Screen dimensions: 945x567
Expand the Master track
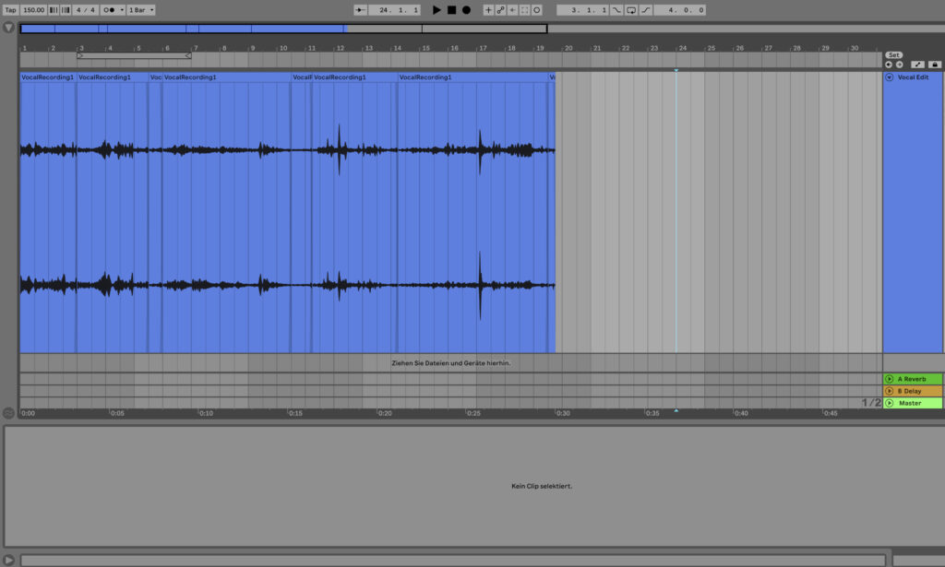click(889, 403)
